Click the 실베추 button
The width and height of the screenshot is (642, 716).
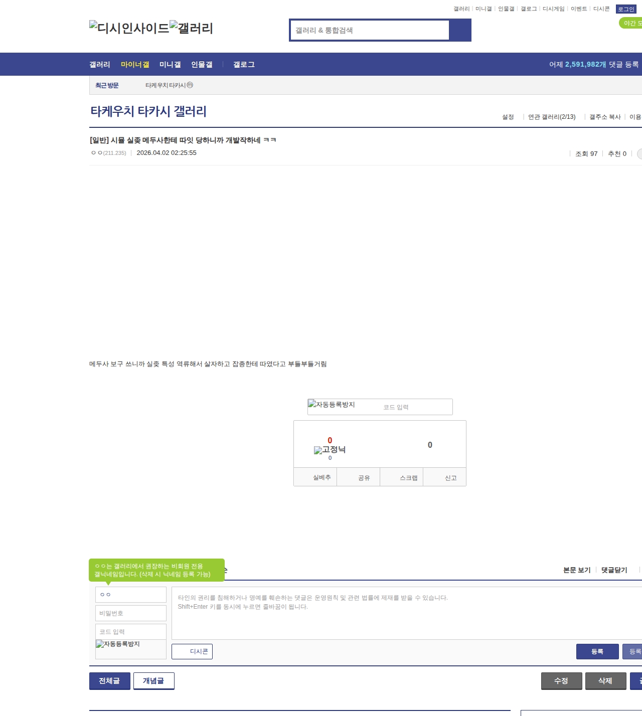[x=315, y=477]
